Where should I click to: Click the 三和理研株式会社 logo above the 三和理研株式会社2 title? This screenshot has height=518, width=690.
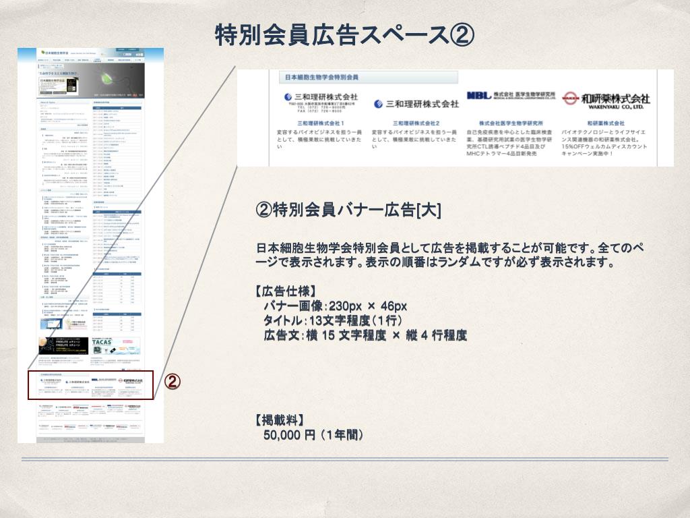[x=416, y=104]
